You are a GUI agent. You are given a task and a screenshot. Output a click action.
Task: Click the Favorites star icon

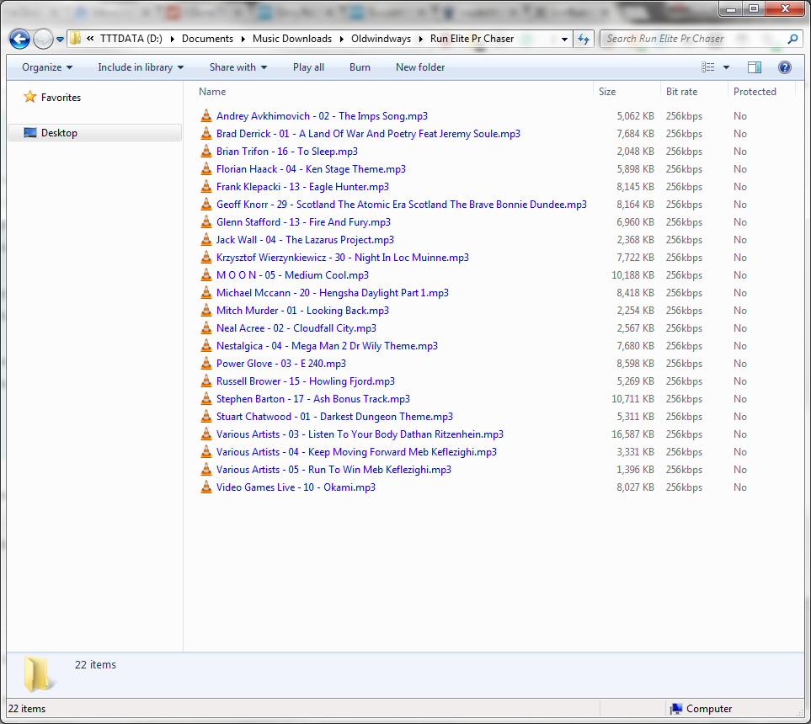[x=30, y=97]
